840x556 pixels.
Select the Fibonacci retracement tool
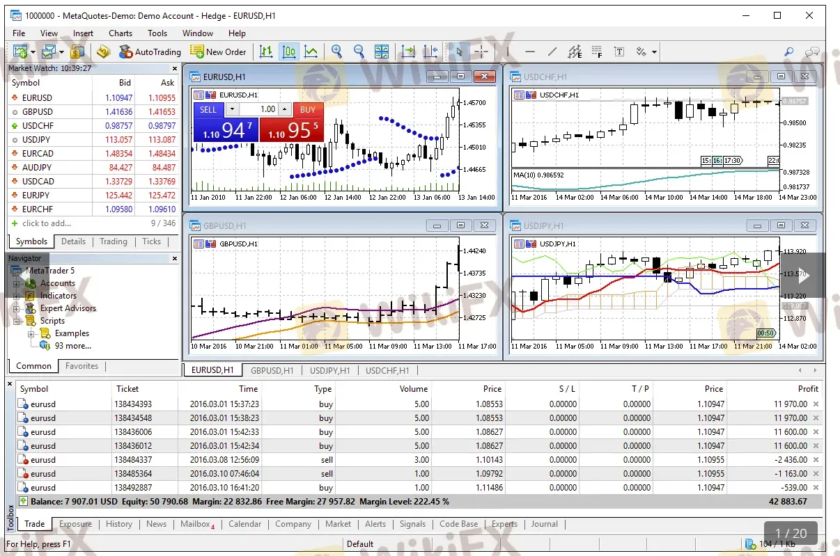click(597, 51)
